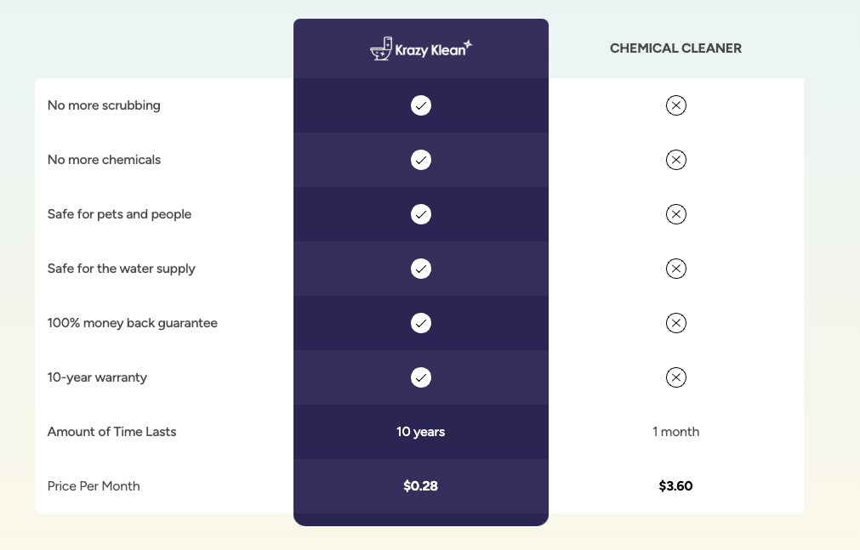Click the $0.28 price per month
Image resolution: width=860 pixels, height=550 pixels.
point(421,486)
